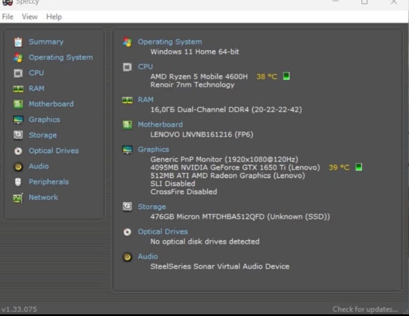Click the Speccy app icon in title bar

[7, 3]
